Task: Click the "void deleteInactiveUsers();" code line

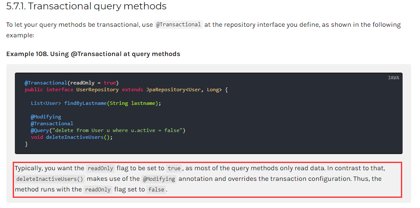Action: (72, 137)
